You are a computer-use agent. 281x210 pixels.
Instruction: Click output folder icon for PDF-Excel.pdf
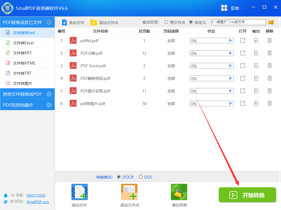256,66
